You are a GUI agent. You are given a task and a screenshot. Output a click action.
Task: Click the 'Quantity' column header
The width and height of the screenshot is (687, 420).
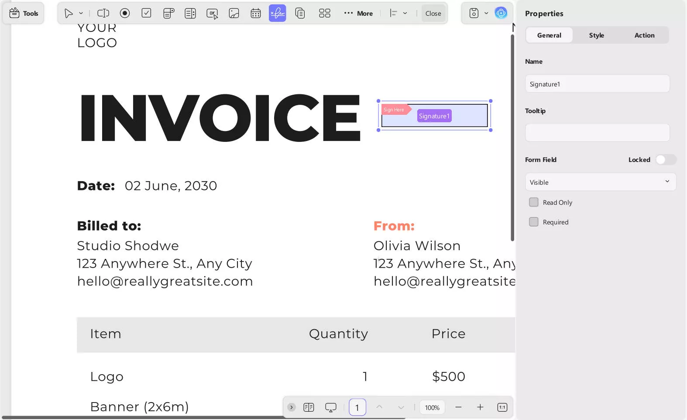click(x=338, y=334)
